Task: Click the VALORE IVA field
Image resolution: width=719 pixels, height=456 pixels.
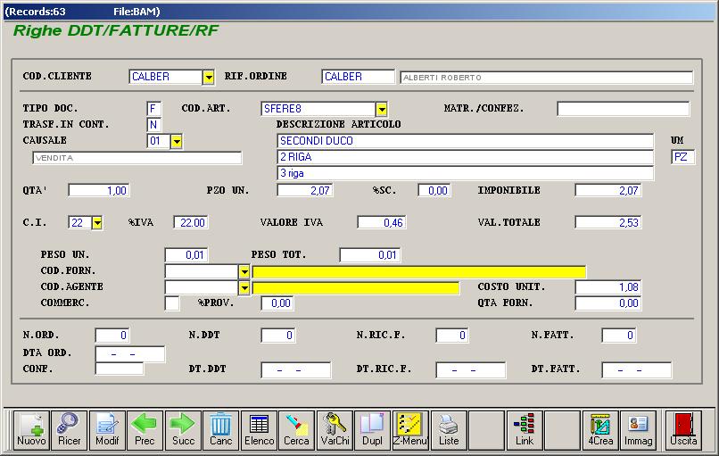Action: (x=382, y=223)
